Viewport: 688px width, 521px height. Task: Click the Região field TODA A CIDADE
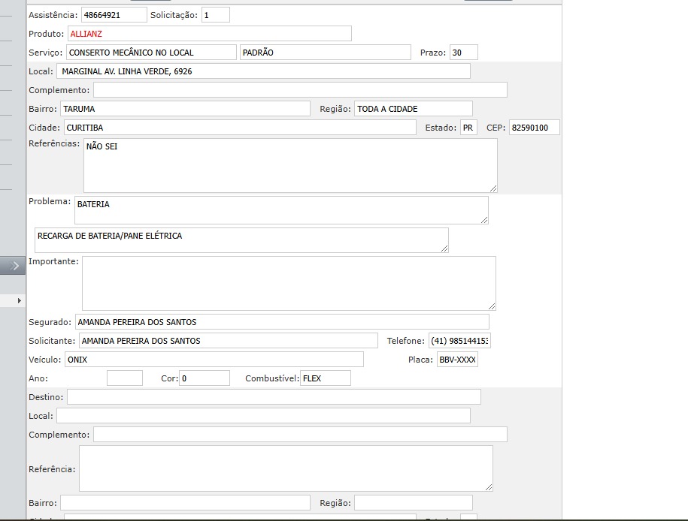[413, 109]
